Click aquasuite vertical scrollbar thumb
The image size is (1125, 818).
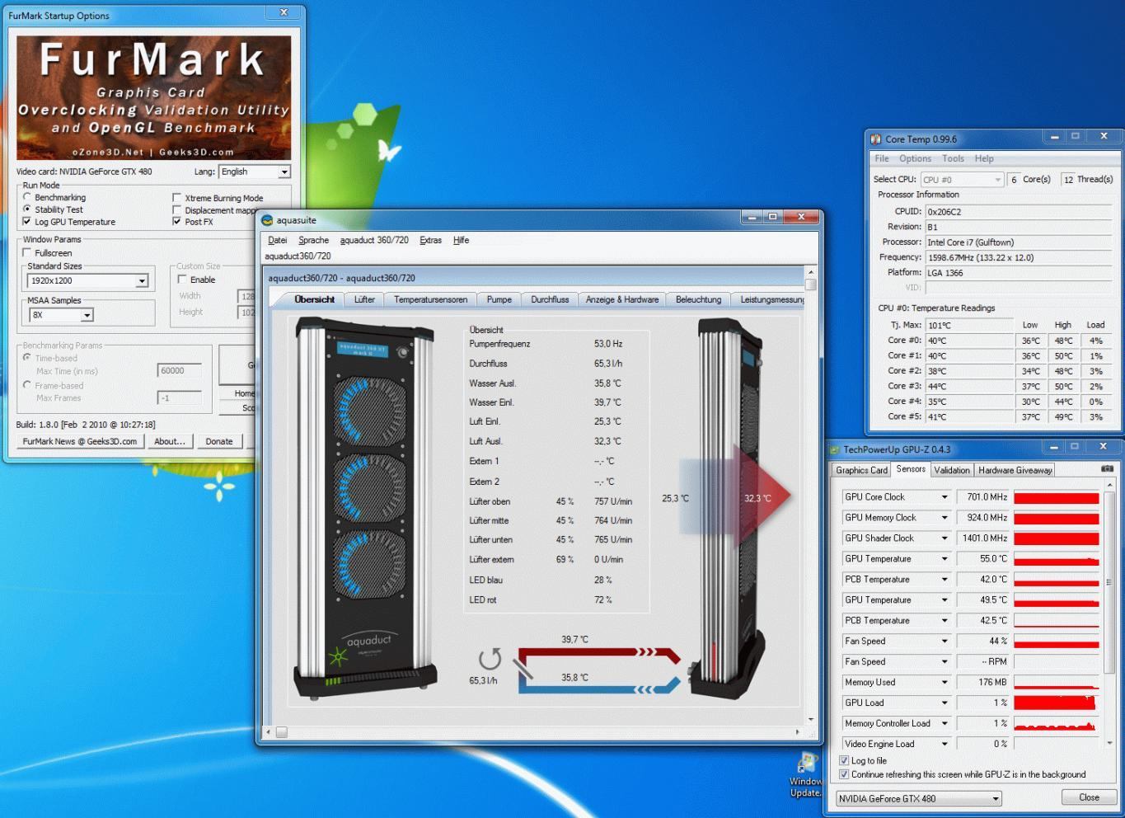point(810,284)
